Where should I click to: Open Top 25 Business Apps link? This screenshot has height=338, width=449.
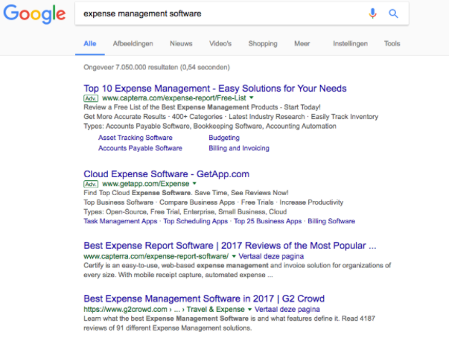267,221
